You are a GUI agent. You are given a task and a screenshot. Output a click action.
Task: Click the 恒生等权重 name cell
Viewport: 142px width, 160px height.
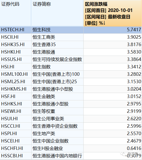(x=57, y=111)
